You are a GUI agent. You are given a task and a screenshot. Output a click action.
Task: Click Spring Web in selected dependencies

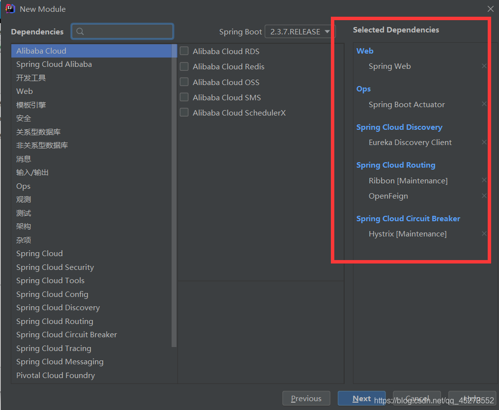point(389,66)
